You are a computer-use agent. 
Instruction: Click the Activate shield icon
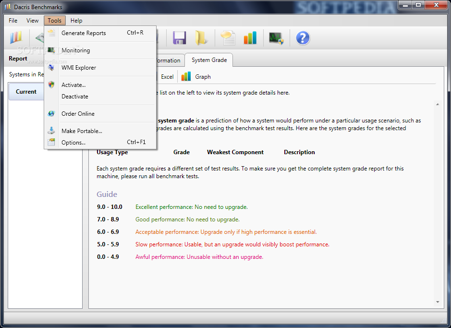(51, 85)
